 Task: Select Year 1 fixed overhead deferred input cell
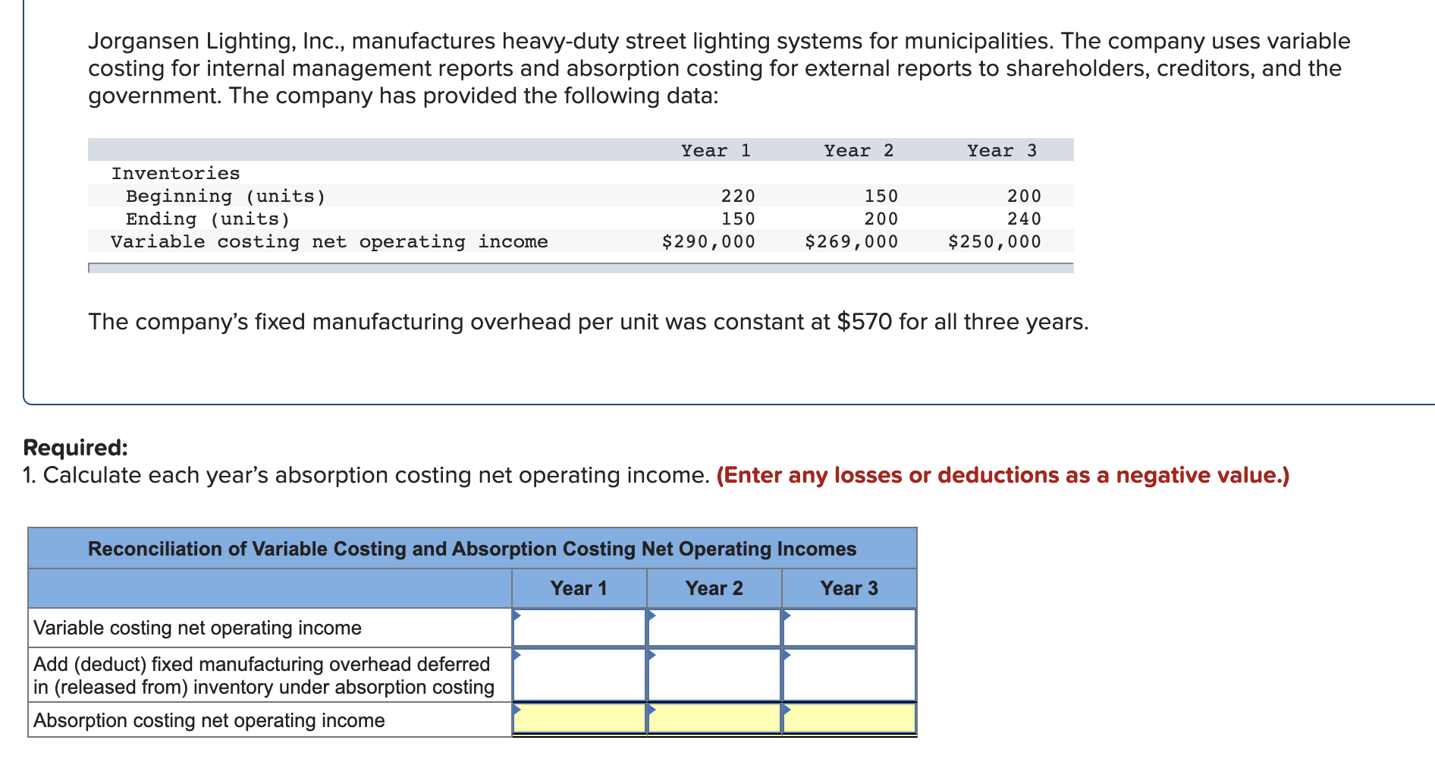pos(579,675)
